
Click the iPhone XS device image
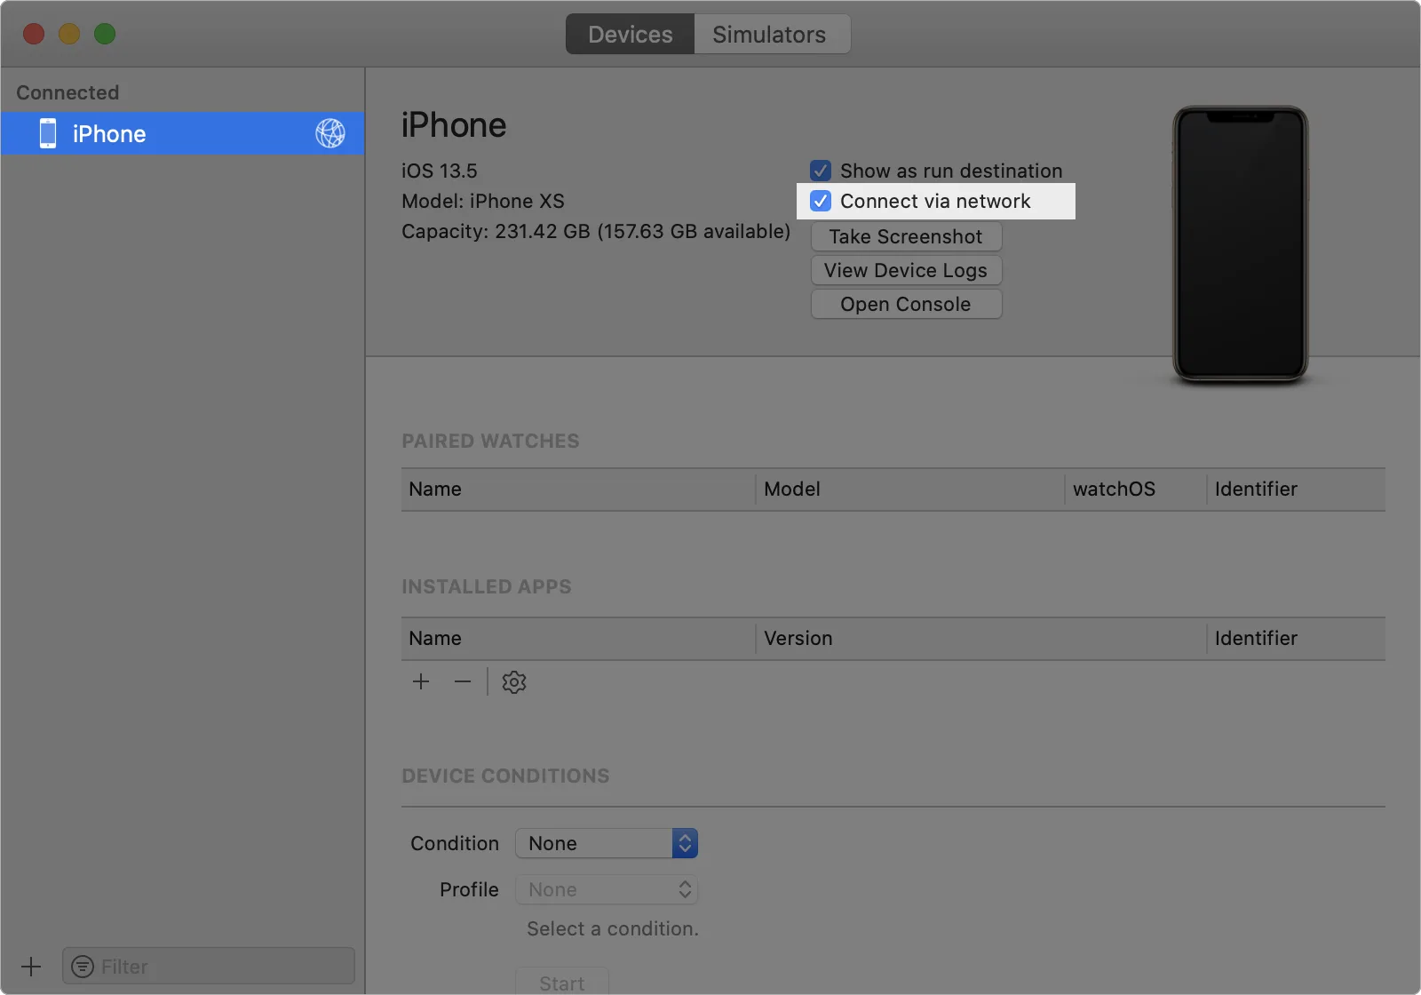[1240, 244]
